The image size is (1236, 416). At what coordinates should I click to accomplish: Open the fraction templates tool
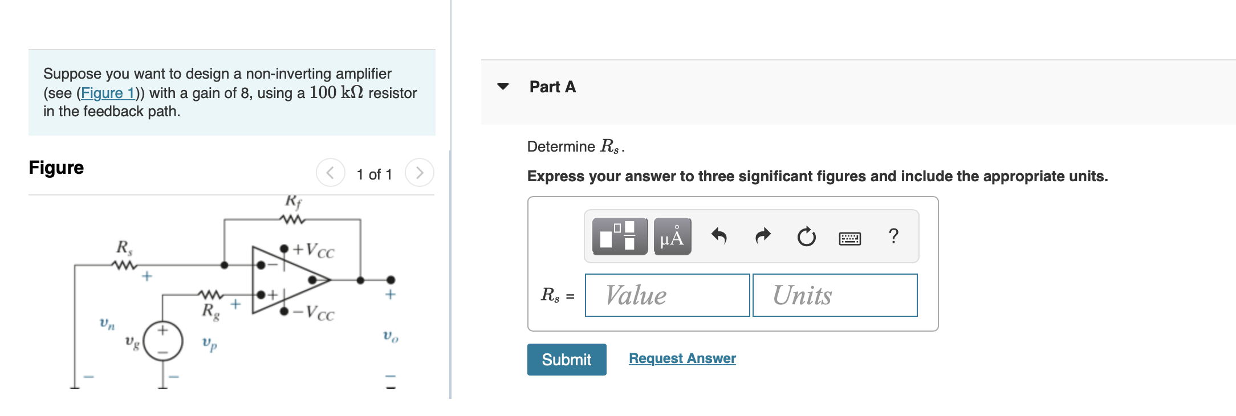(x=620, y=236)
